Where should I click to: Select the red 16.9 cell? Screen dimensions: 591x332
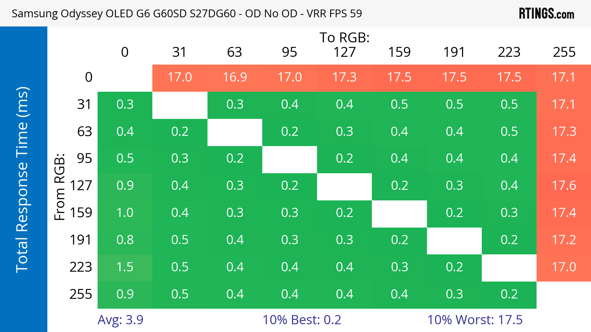click(x=235, y=77)
